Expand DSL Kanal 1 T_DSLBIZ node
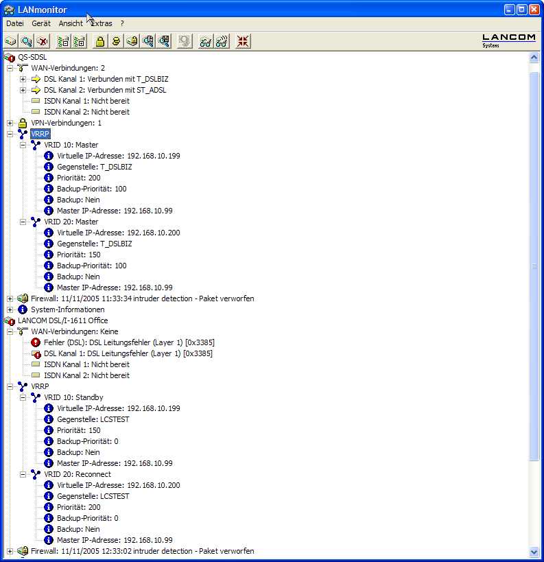544x562 pixels. (23, 79)
